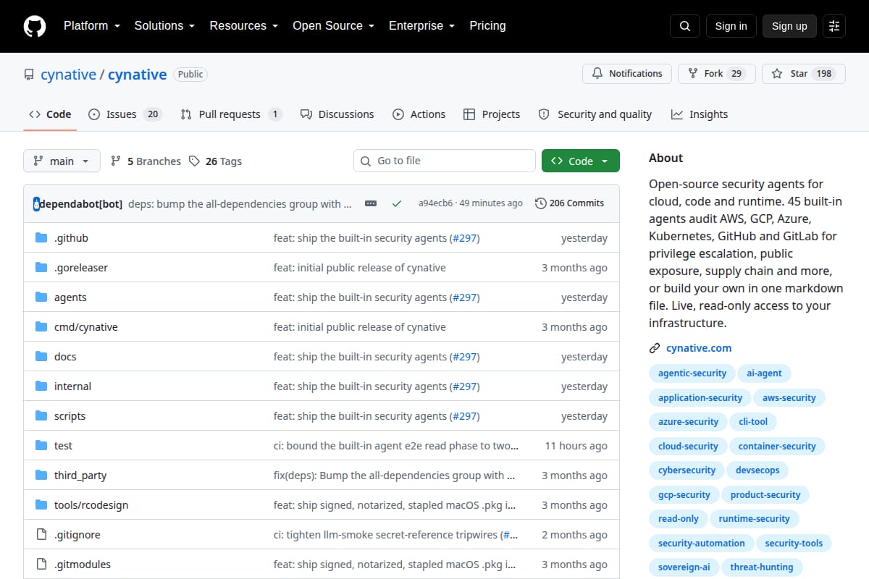This screenshot has width=869, height=579.
Task: Click the agents folder icon
Action: (41, 297)
